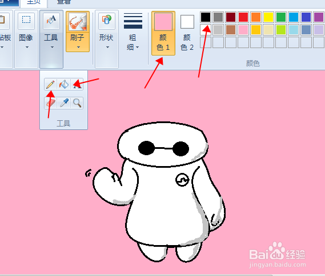Select the Pencil tool
This screenshot has width=325, height=276.
click(50, 84)
